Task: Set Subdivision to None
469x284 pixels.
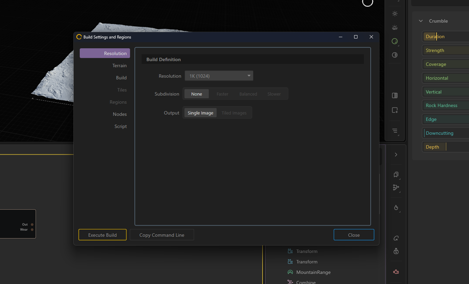Action: point(197,94)
